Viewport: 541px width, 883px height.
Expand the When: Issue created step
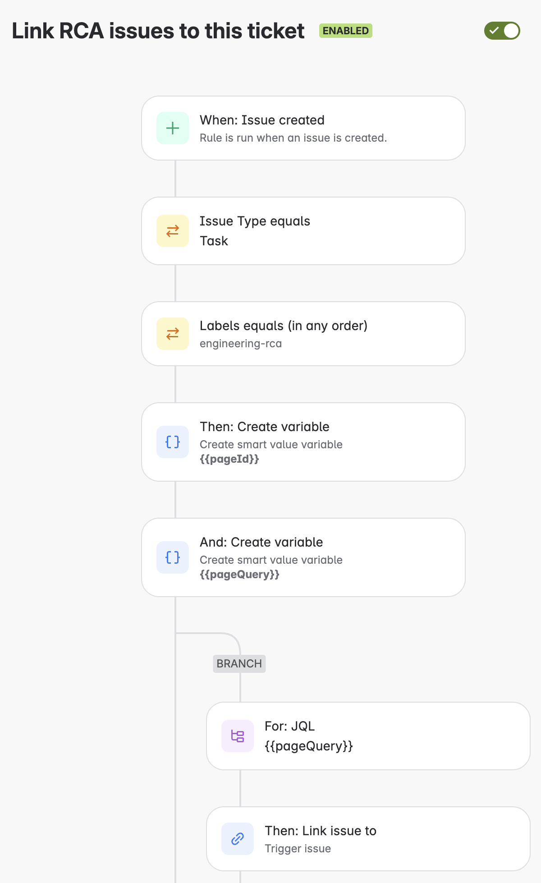(303, 128)
